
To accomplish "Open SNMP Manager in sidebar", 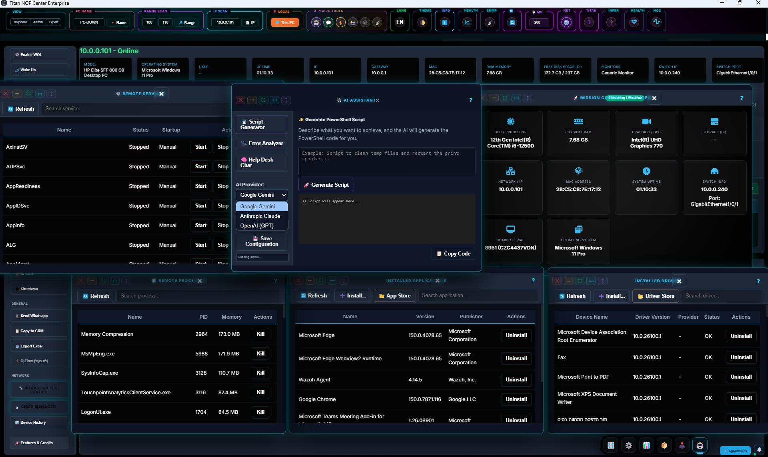I will tap(39, 407).
